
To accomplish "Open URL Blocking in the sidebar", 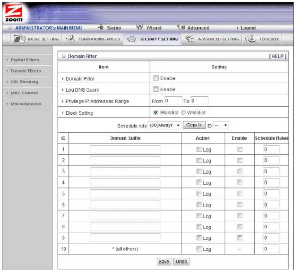I will 24,82.
